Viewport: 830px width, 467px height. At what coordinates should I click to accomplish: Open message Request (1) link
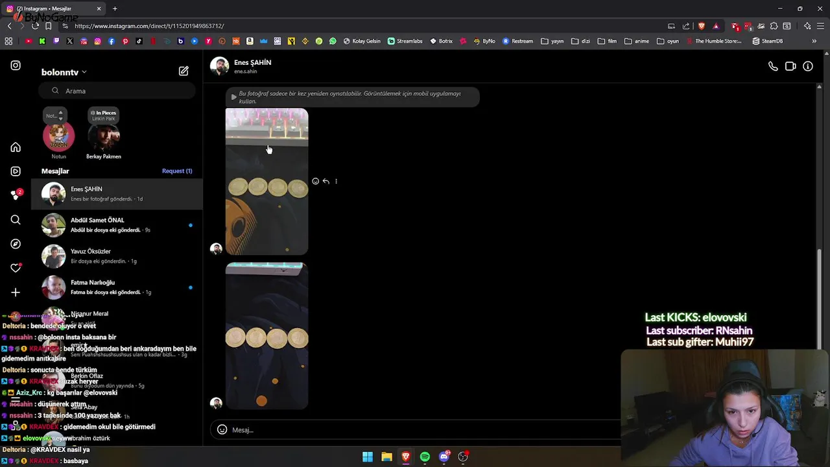coord(177,171)
